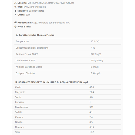Image resolution: width=135 pixels, height=135 pixels.
Task: Click the Caratteristiche Chimico Fisiche heading
Action: tap(36, 35)
